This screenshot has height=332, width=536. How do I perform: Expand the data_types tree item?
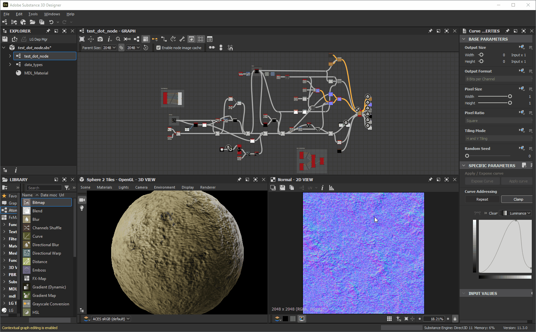[x=10, y=64]
